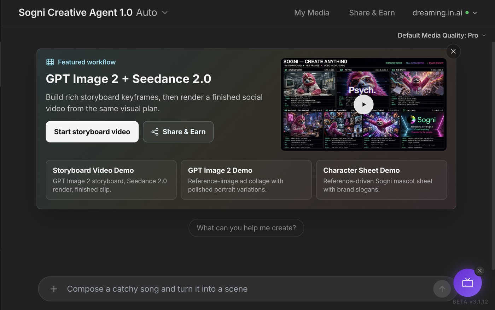Open the dreaming.in.ai account dropdown
The image size is (495, 310).
[445, 13]
